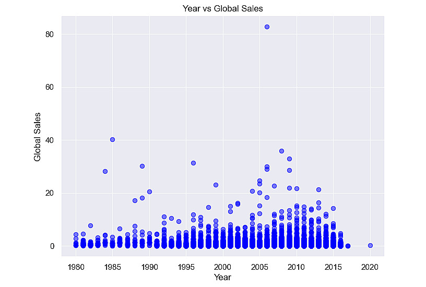Click the 1984 point near 28 sales
Image resolution: width=426 pixels, height=287 pixels.
coord(105,171)
